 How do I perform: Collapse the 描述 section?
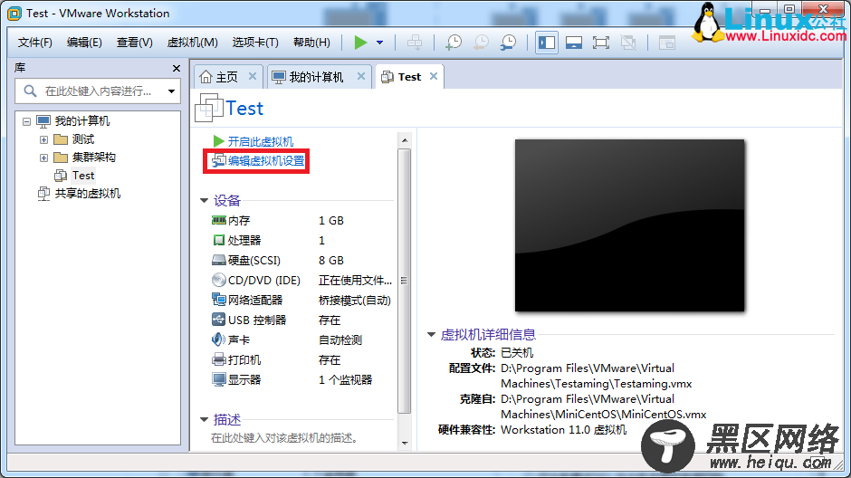pos(204,419)
